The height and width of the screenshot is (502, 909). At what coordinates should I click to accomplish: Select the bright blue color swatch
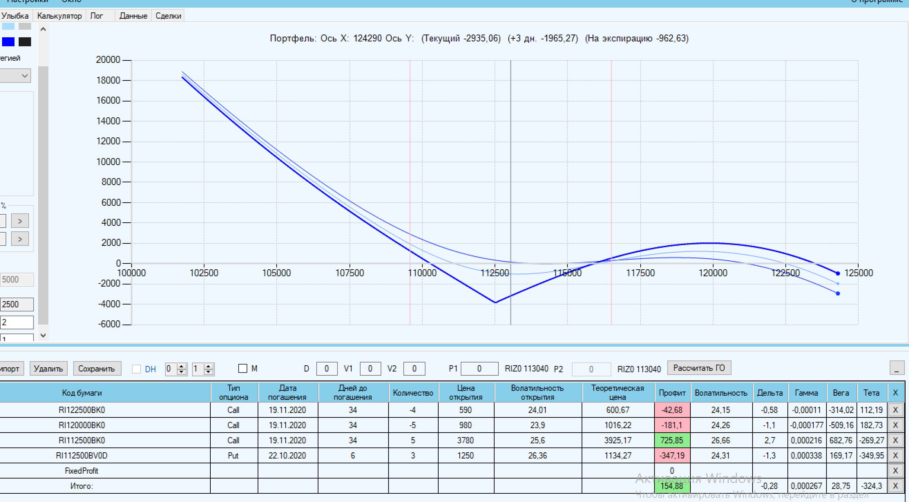point(8,42)
